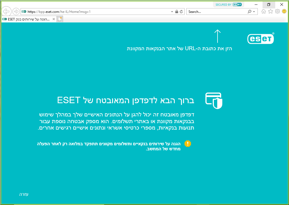Expand the address bar autocomplete dropdown arrow
The width and height of the screenshot is (289, 205).
[x=172, y=11]
